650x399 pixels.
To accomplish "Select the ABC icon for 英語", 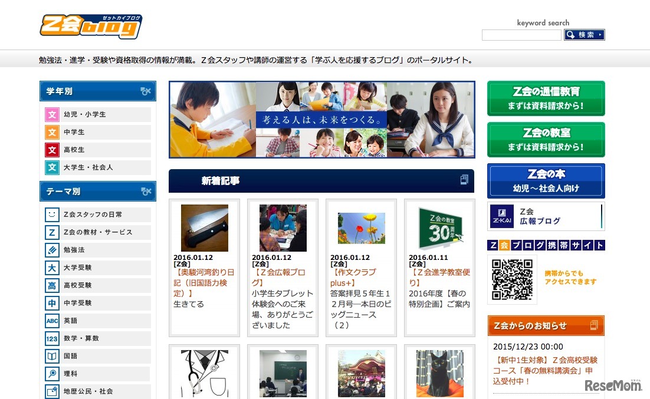I will point(52,321).
